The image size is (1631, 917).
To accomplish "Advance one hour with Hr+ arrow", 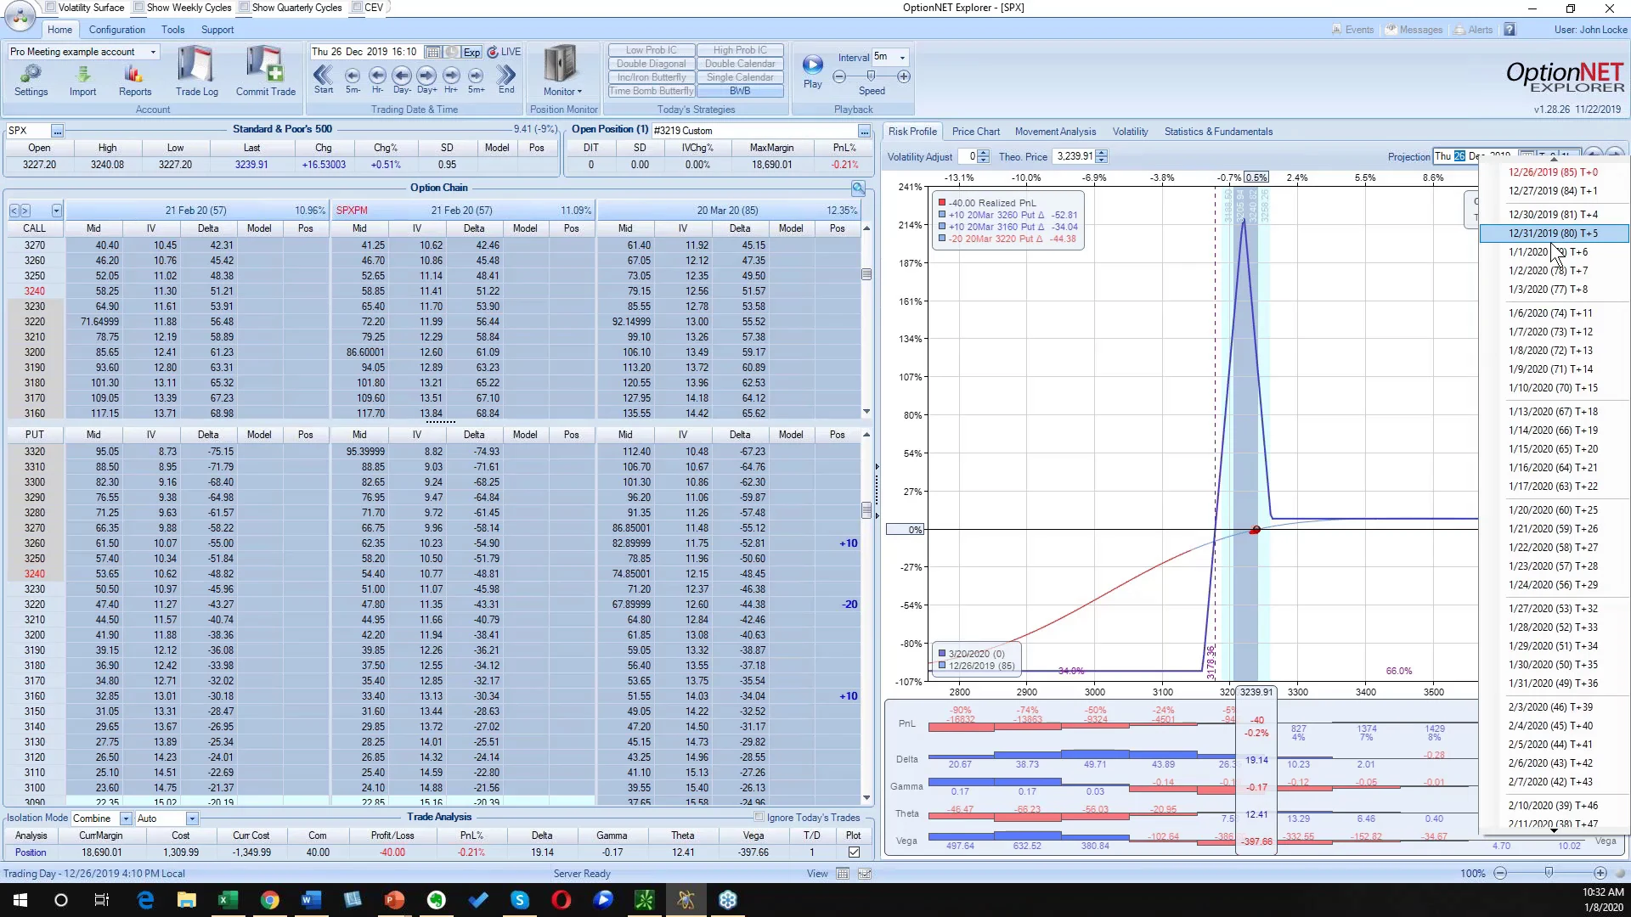I will coord(451,76).
